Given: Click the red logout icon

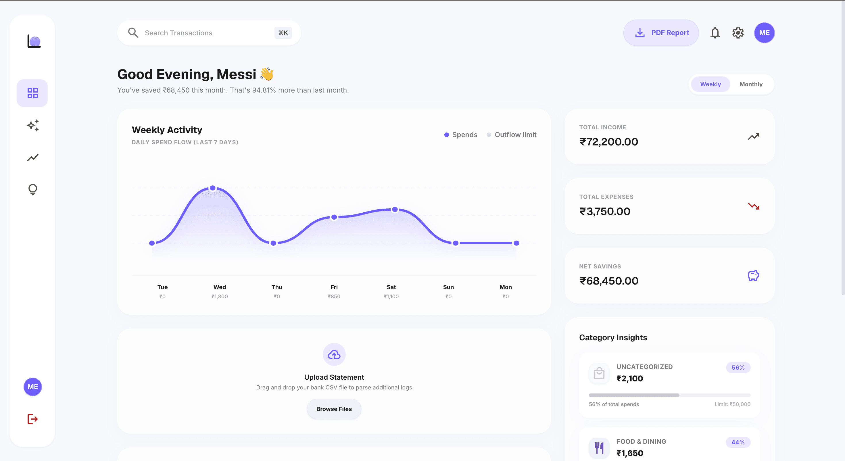Looking at the screenshot, I should [x=32, y=419].
